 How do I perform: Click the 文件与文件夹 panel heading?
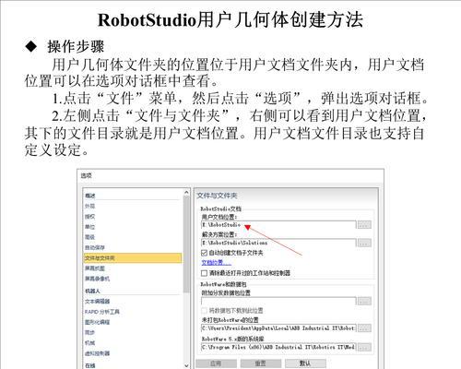(x=217, y=196)
